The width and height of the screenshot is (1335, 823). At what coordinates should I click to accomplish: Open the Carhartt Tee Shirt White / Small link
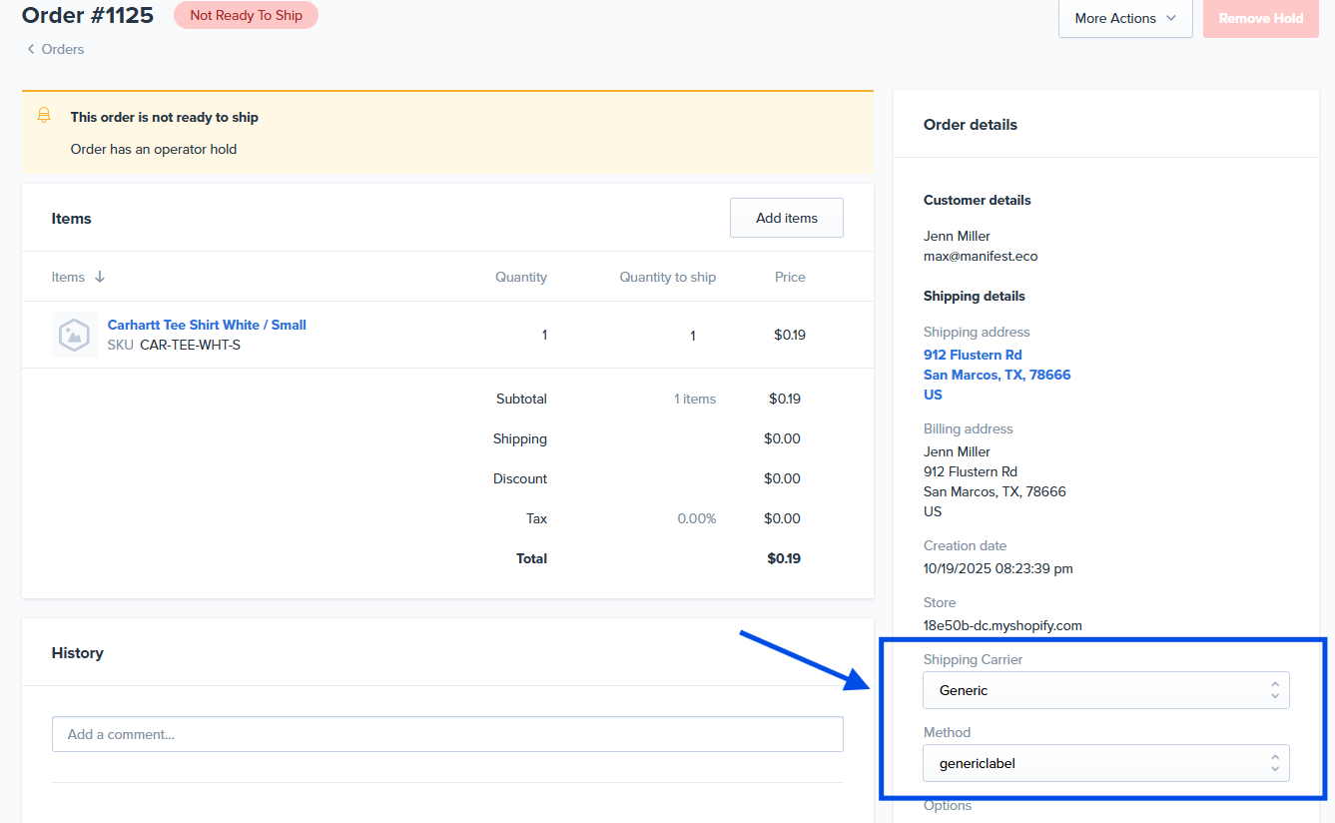click(x=207, y=325)
